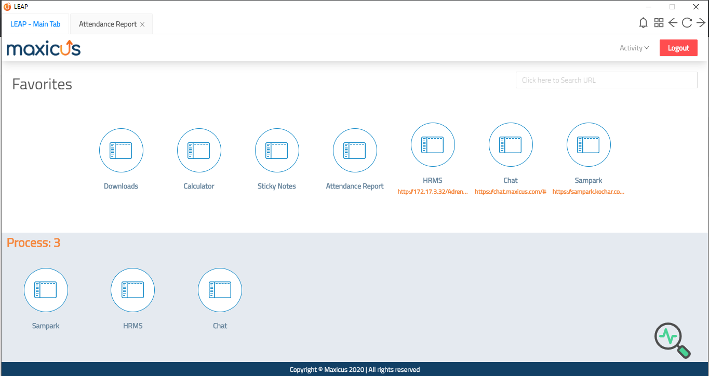
Task: Click the Chat label in Favorites
Action: tap(511, 180)
